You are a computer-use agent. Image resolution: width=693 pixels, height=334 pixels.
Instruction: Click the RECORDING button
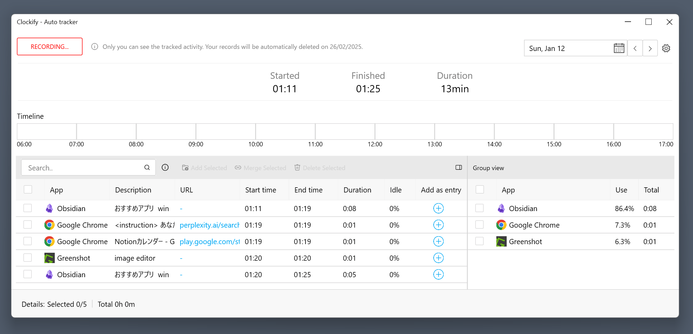pyautogui.click(x=50, y=46)
